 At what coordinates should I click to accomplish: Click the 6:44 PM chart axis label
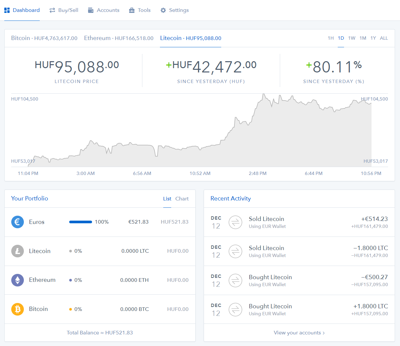click(314, 173)
